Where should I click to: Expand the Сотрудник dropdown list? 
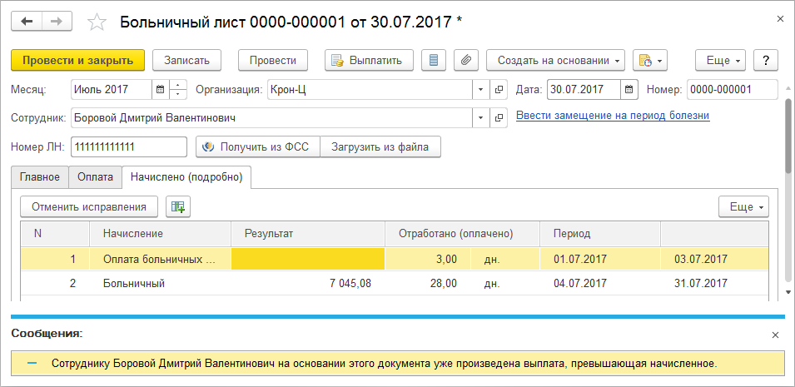click(x=481, y=117)
